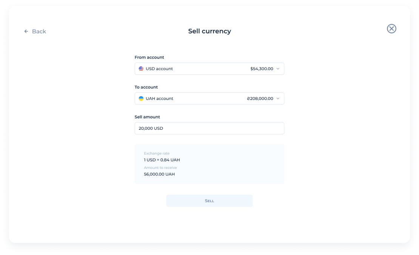Screen dimensions: 419x255
Task: Click the Sell amount input field
Action: pyautogui.click(x=209, y=128)
